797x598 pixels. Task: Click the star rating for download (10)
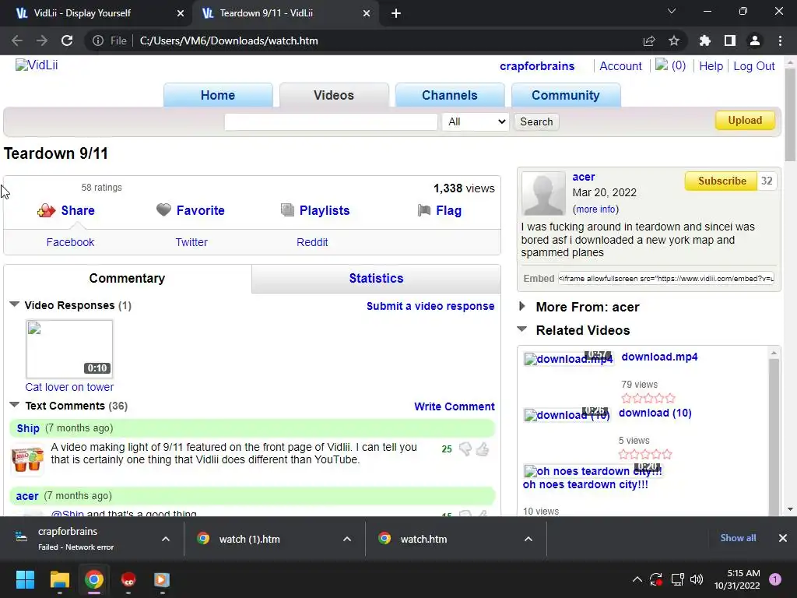(645, 454)
